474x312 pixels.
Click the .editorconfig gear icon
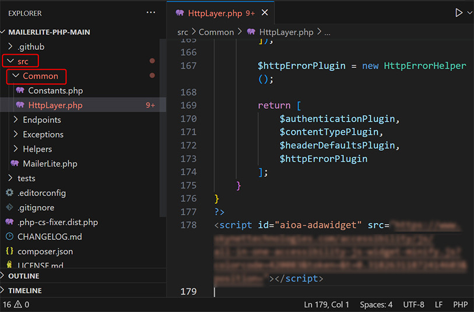(9, 193)
